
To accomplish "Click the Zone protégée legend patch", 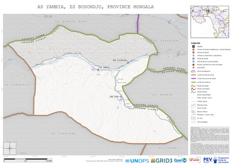I will (193, 122).
